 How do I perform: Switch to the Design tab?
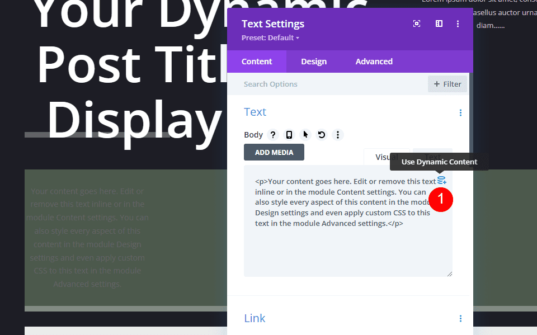[x=314, y=62]
